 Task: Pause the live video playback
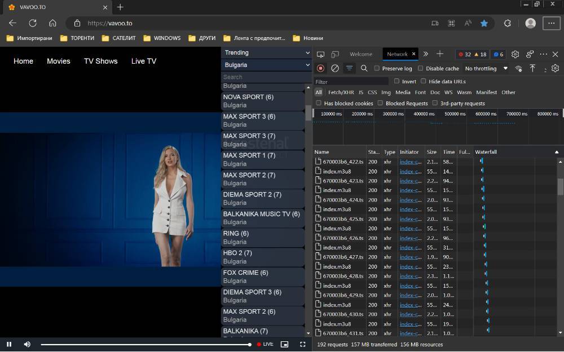click(x=9, y=344)
